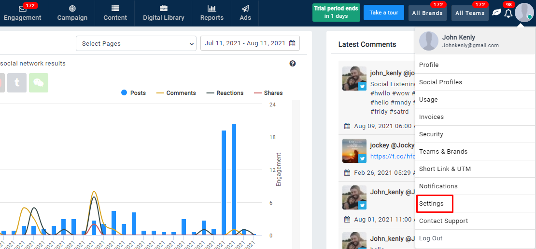Click the leaf icon beside All Teams

click(496, 13)
